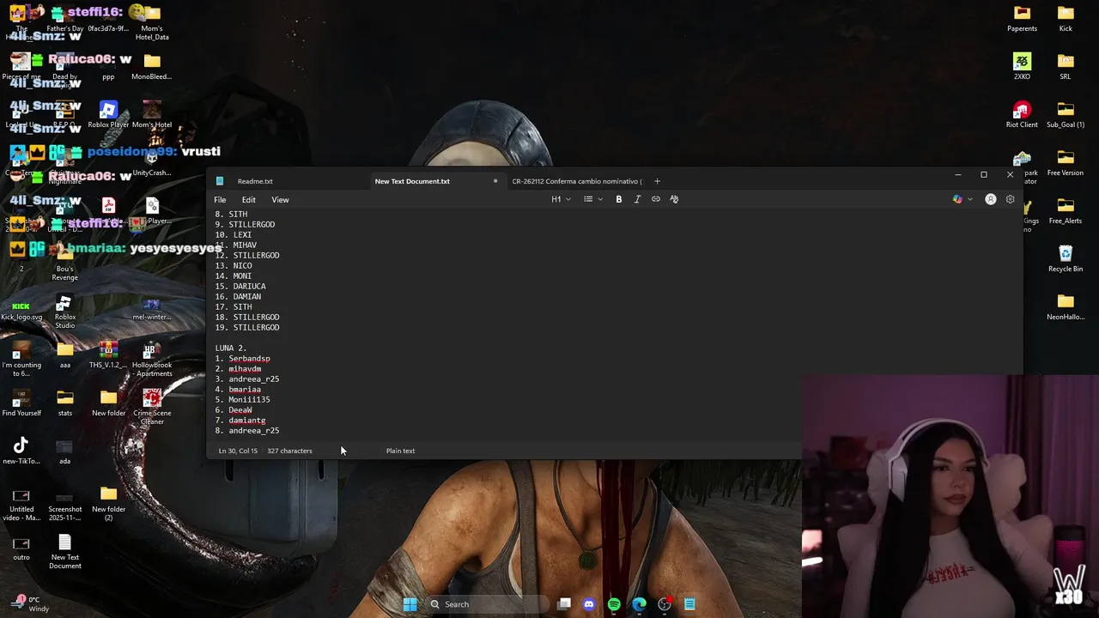Add a new Notepad tab

(x=657, y=181)
